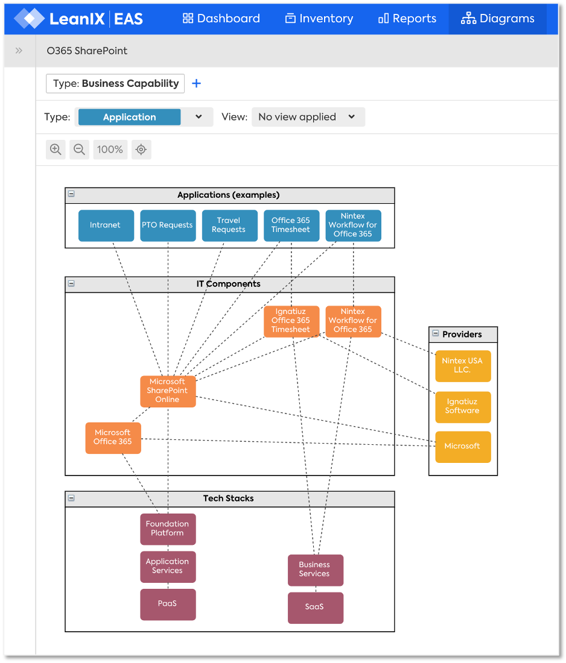Click the Applications (examples) header title
Viewport: 566px width, 663px height.
(229, 195)
